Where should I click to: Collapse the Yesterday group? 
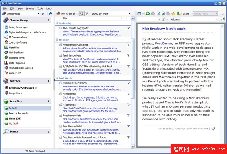coord(57,23)
